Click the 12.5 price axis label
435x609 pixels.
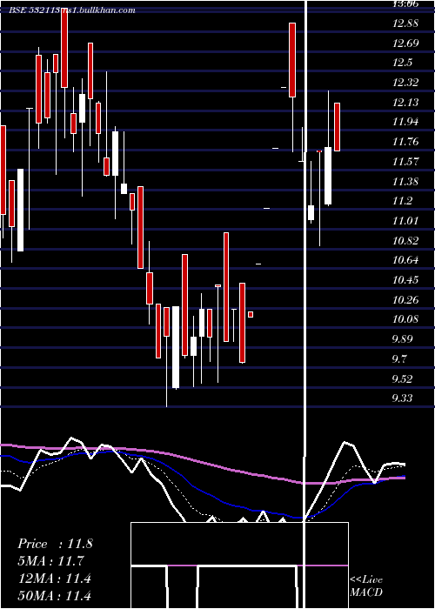pos(403,63)
